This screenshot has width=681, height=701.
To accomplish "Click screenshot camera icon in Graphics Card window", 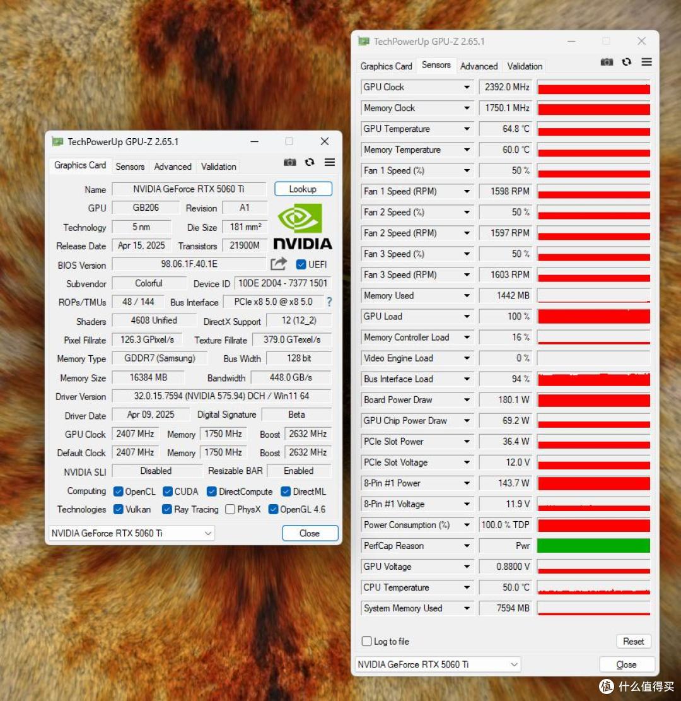I will 289,162.
